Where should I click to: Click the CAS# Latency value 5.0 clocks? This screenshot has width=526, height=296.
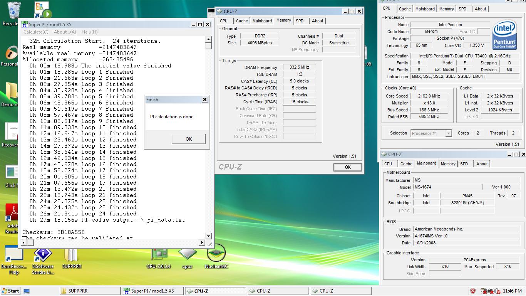tap(299, 81)
